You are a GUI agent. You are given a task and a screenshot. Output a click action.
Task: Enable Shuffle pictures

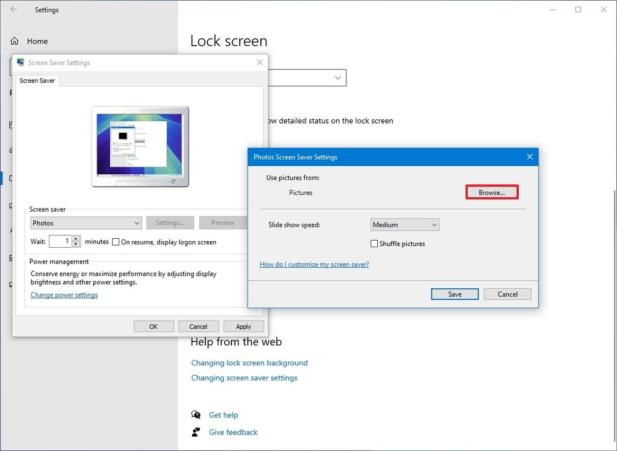[374, 244]
